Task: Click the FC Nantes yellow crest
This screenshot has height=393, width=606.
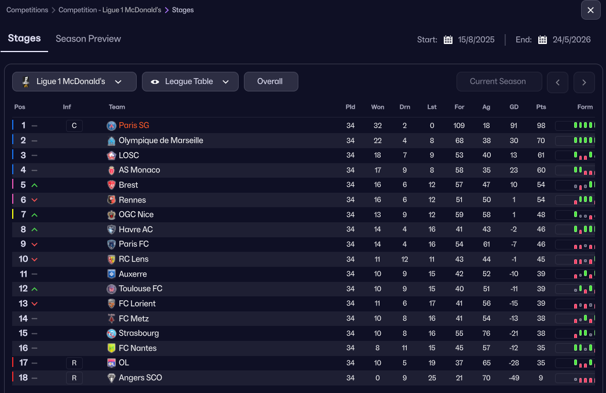Action: pos(112,348)
